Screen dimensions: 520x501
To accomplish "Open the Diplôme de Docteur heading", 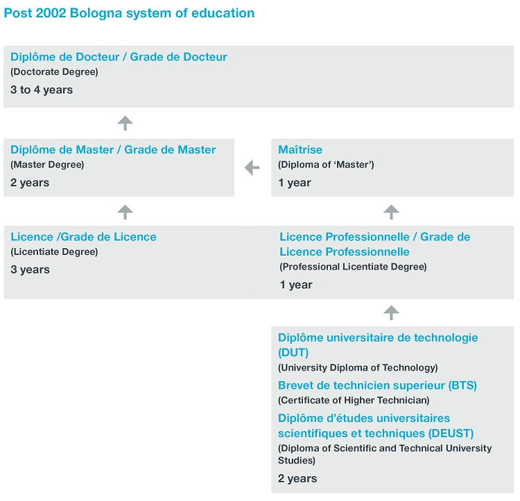I will (x=119, y=57).
